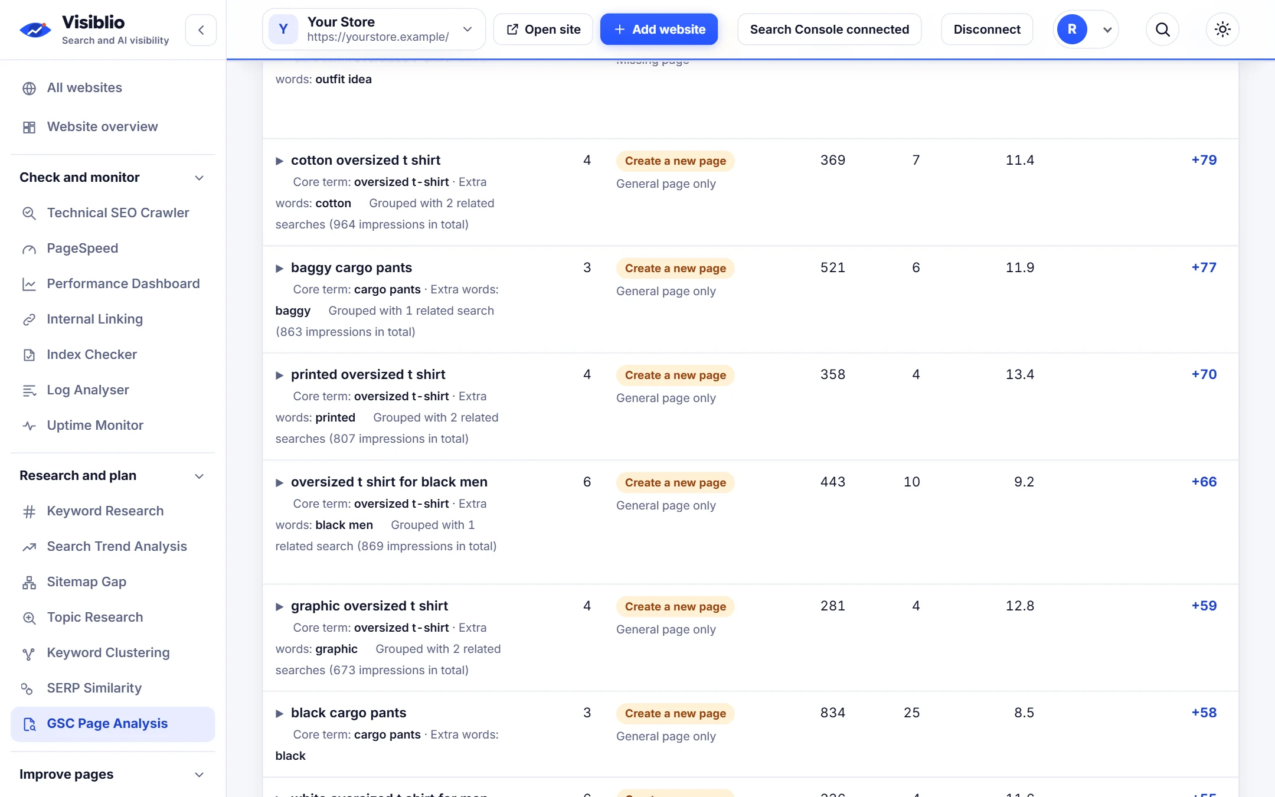Viewport: 1275px width, 797px height.
Task: Expand cotton oversized t shirt row
Action: 279,161
